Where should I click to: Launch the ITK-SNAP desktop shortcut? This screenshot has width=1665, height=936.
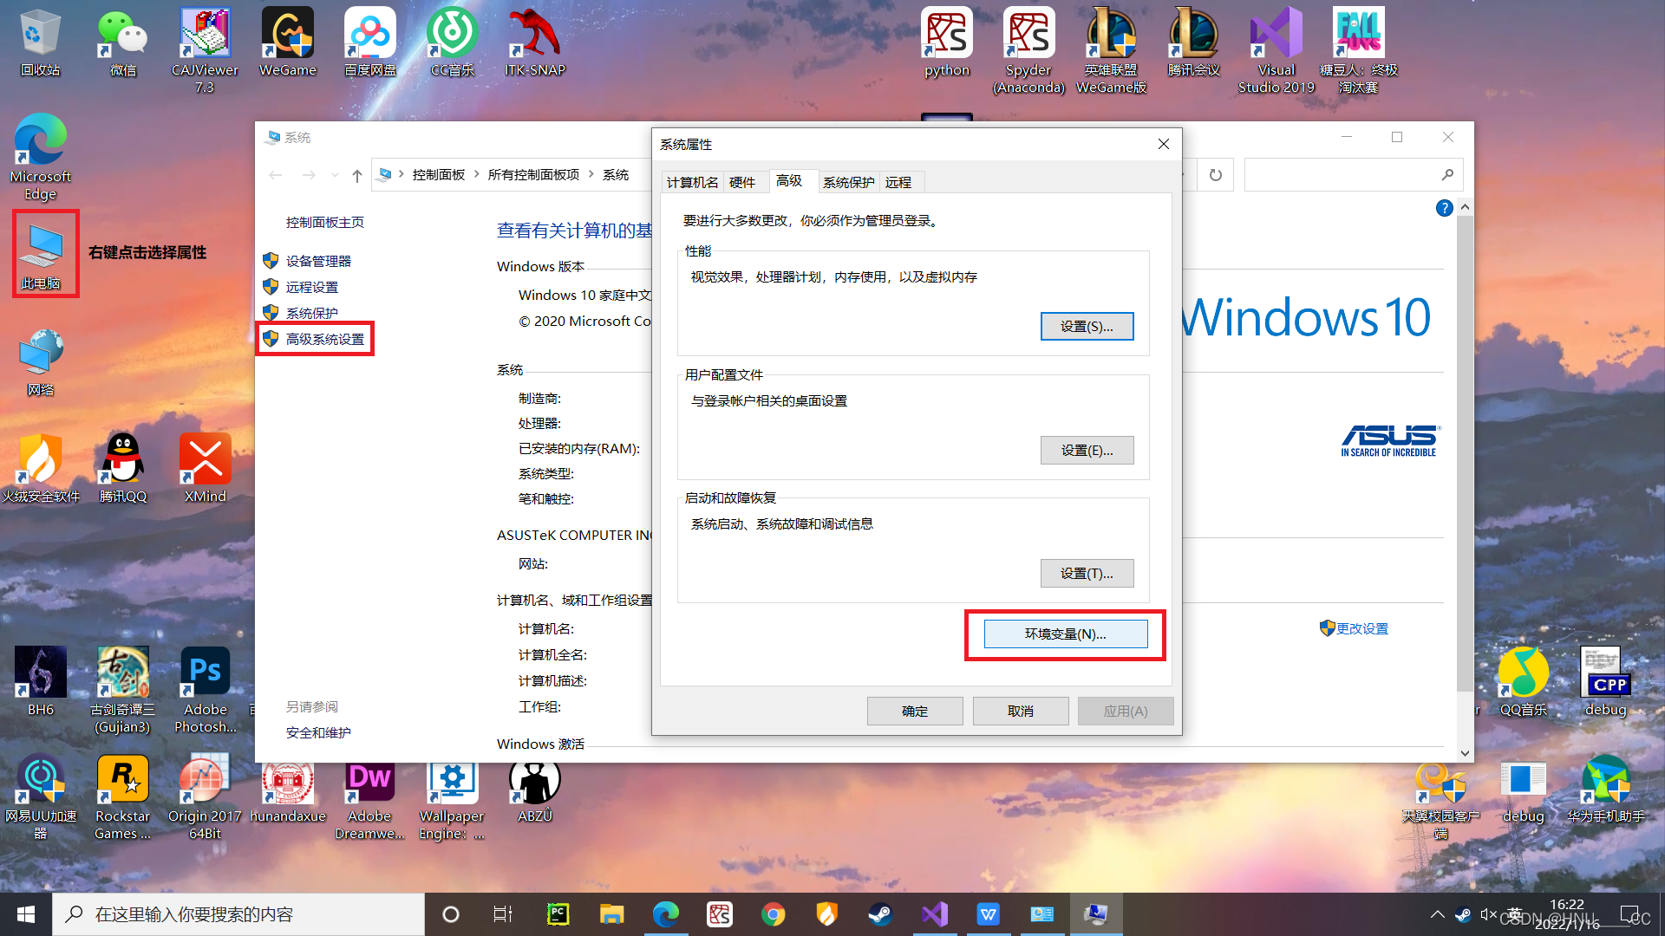(534, 35)
